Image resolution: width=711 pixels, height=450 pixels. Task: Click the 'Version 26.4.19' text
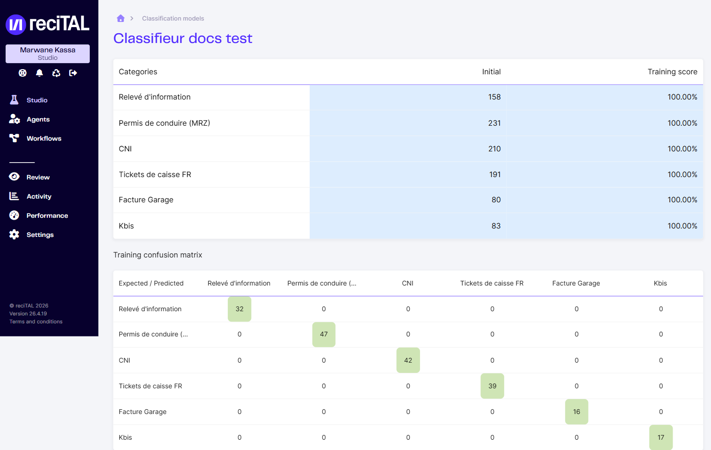(28, 314)
